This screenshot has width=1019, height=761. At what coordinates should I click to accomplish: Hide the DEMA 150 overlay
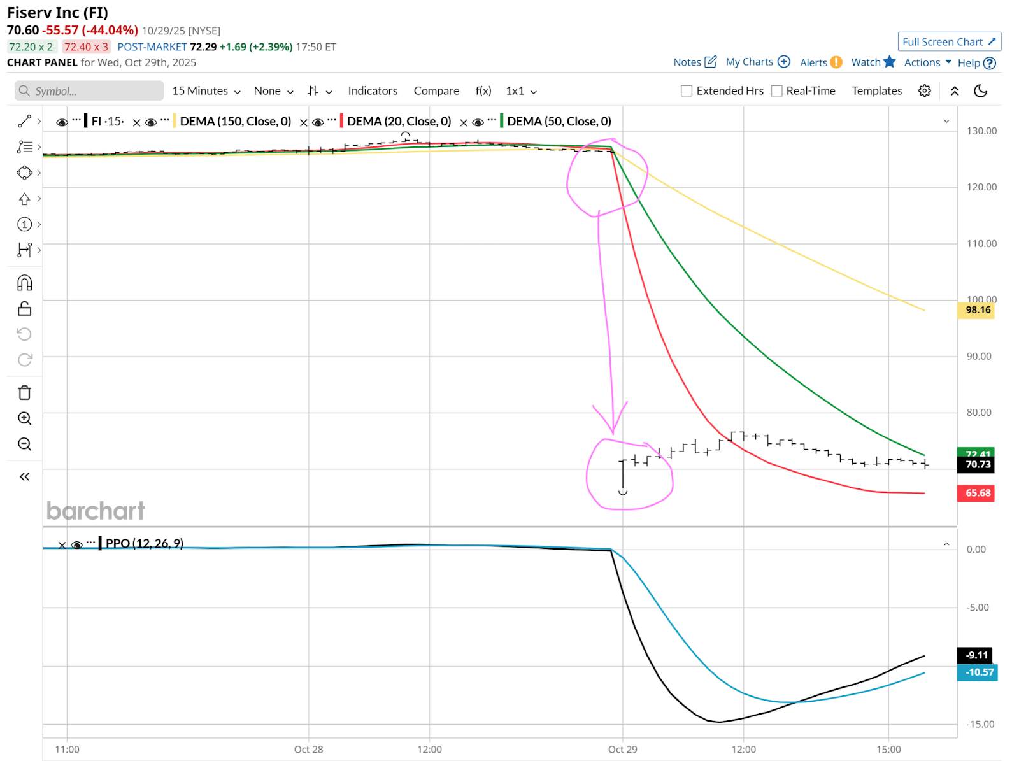(x=151, y=122)
